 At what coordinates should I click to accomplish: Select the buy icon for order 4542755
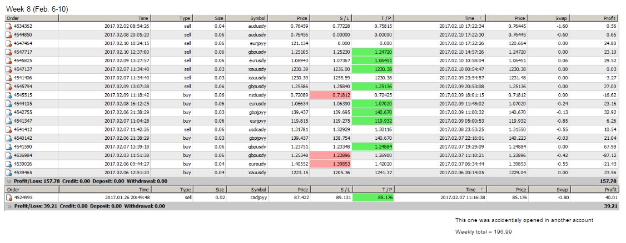[9, 112]
